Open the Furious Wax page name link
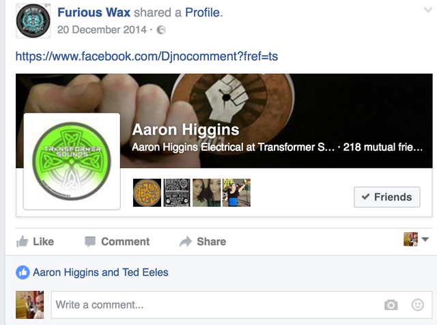 [x=94, y=12]
